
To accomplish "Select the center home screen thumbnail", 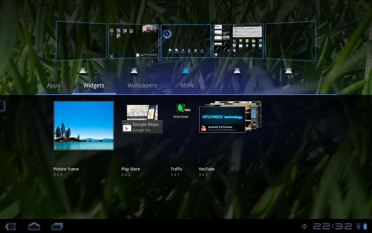I will click(186, 41).
